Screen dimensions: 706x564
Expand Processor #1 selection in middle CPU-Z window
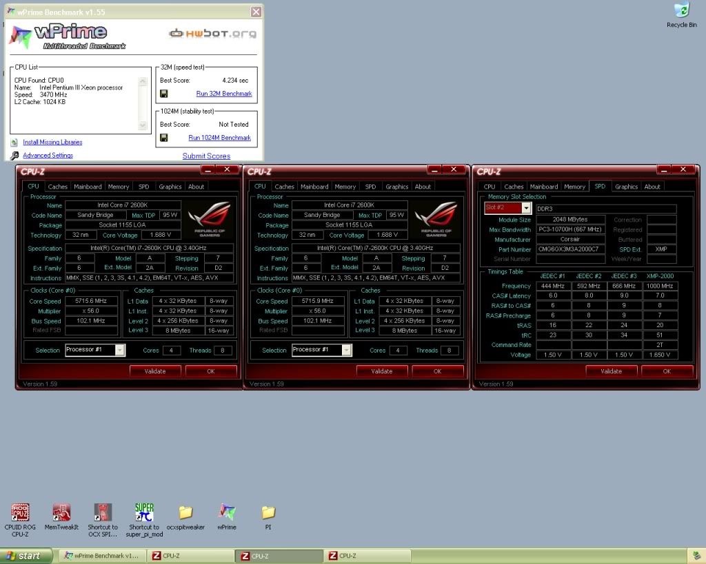point(346,350)
